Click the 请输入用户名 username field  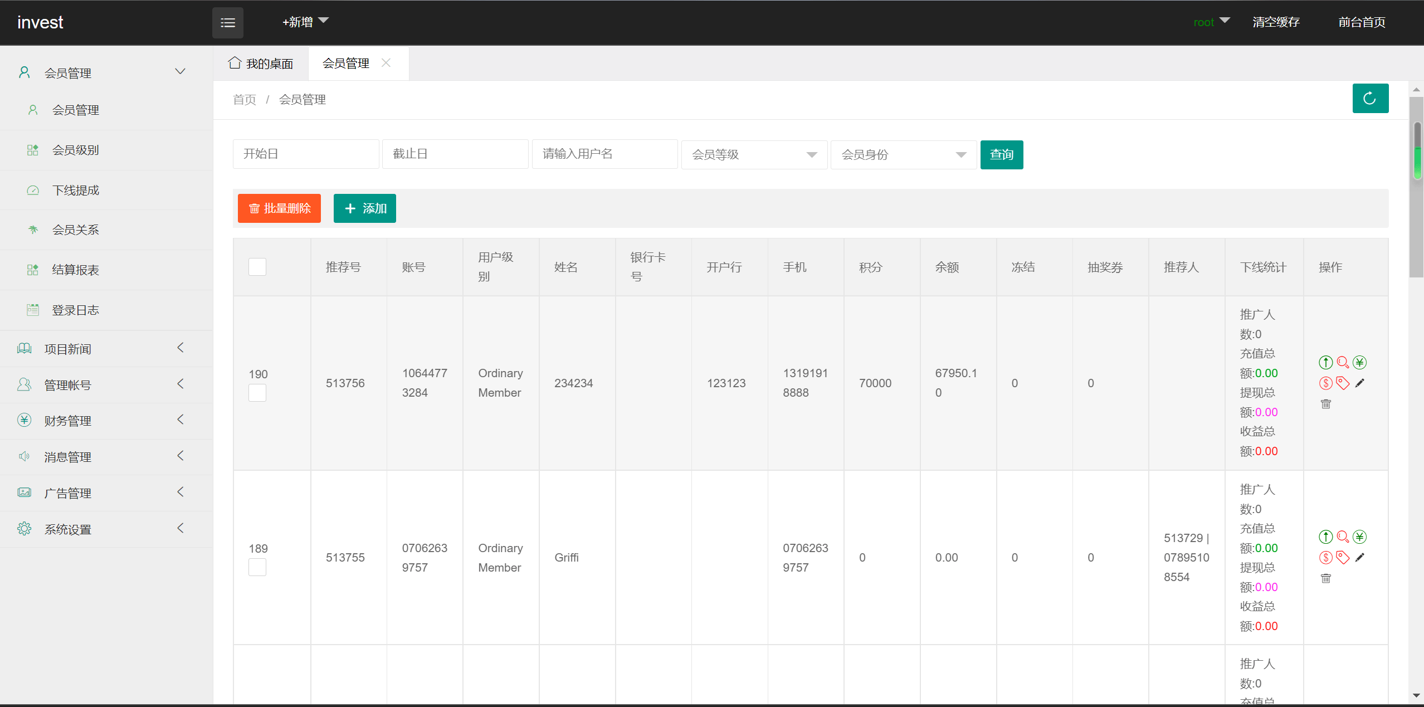click(x=604, y=154)
